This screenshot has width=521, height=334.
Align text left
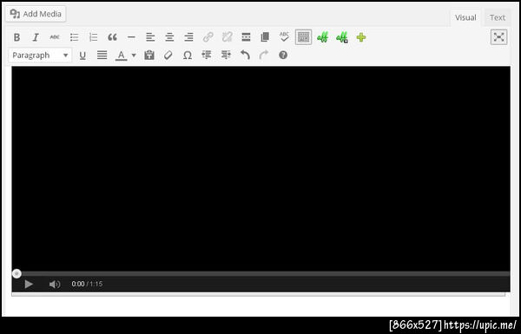(150, 37)
